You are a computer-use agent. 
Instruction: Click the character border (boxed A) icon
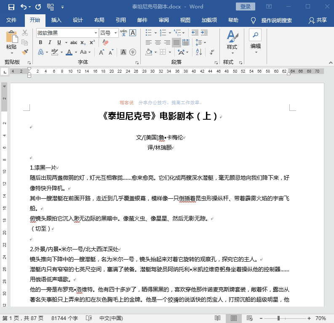pos(133,33)
